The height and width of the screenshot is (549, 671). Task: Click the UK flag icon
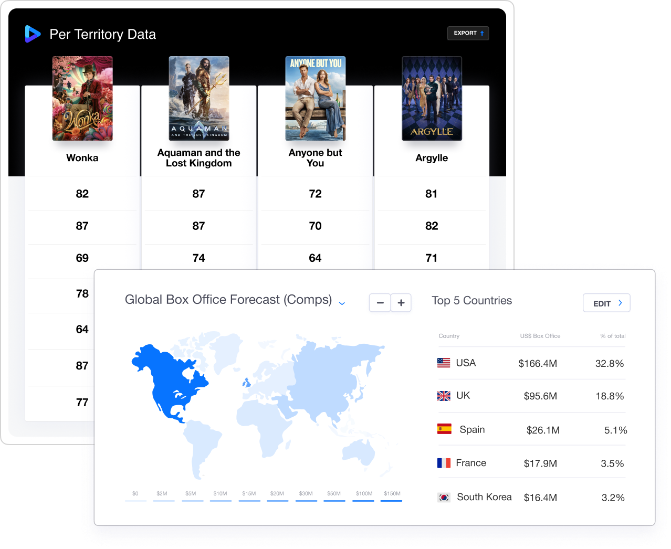tap(444, 396)
